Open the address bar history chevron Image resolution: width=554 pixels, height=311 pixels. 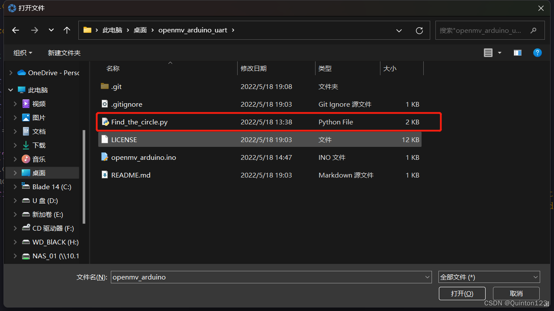399,30
